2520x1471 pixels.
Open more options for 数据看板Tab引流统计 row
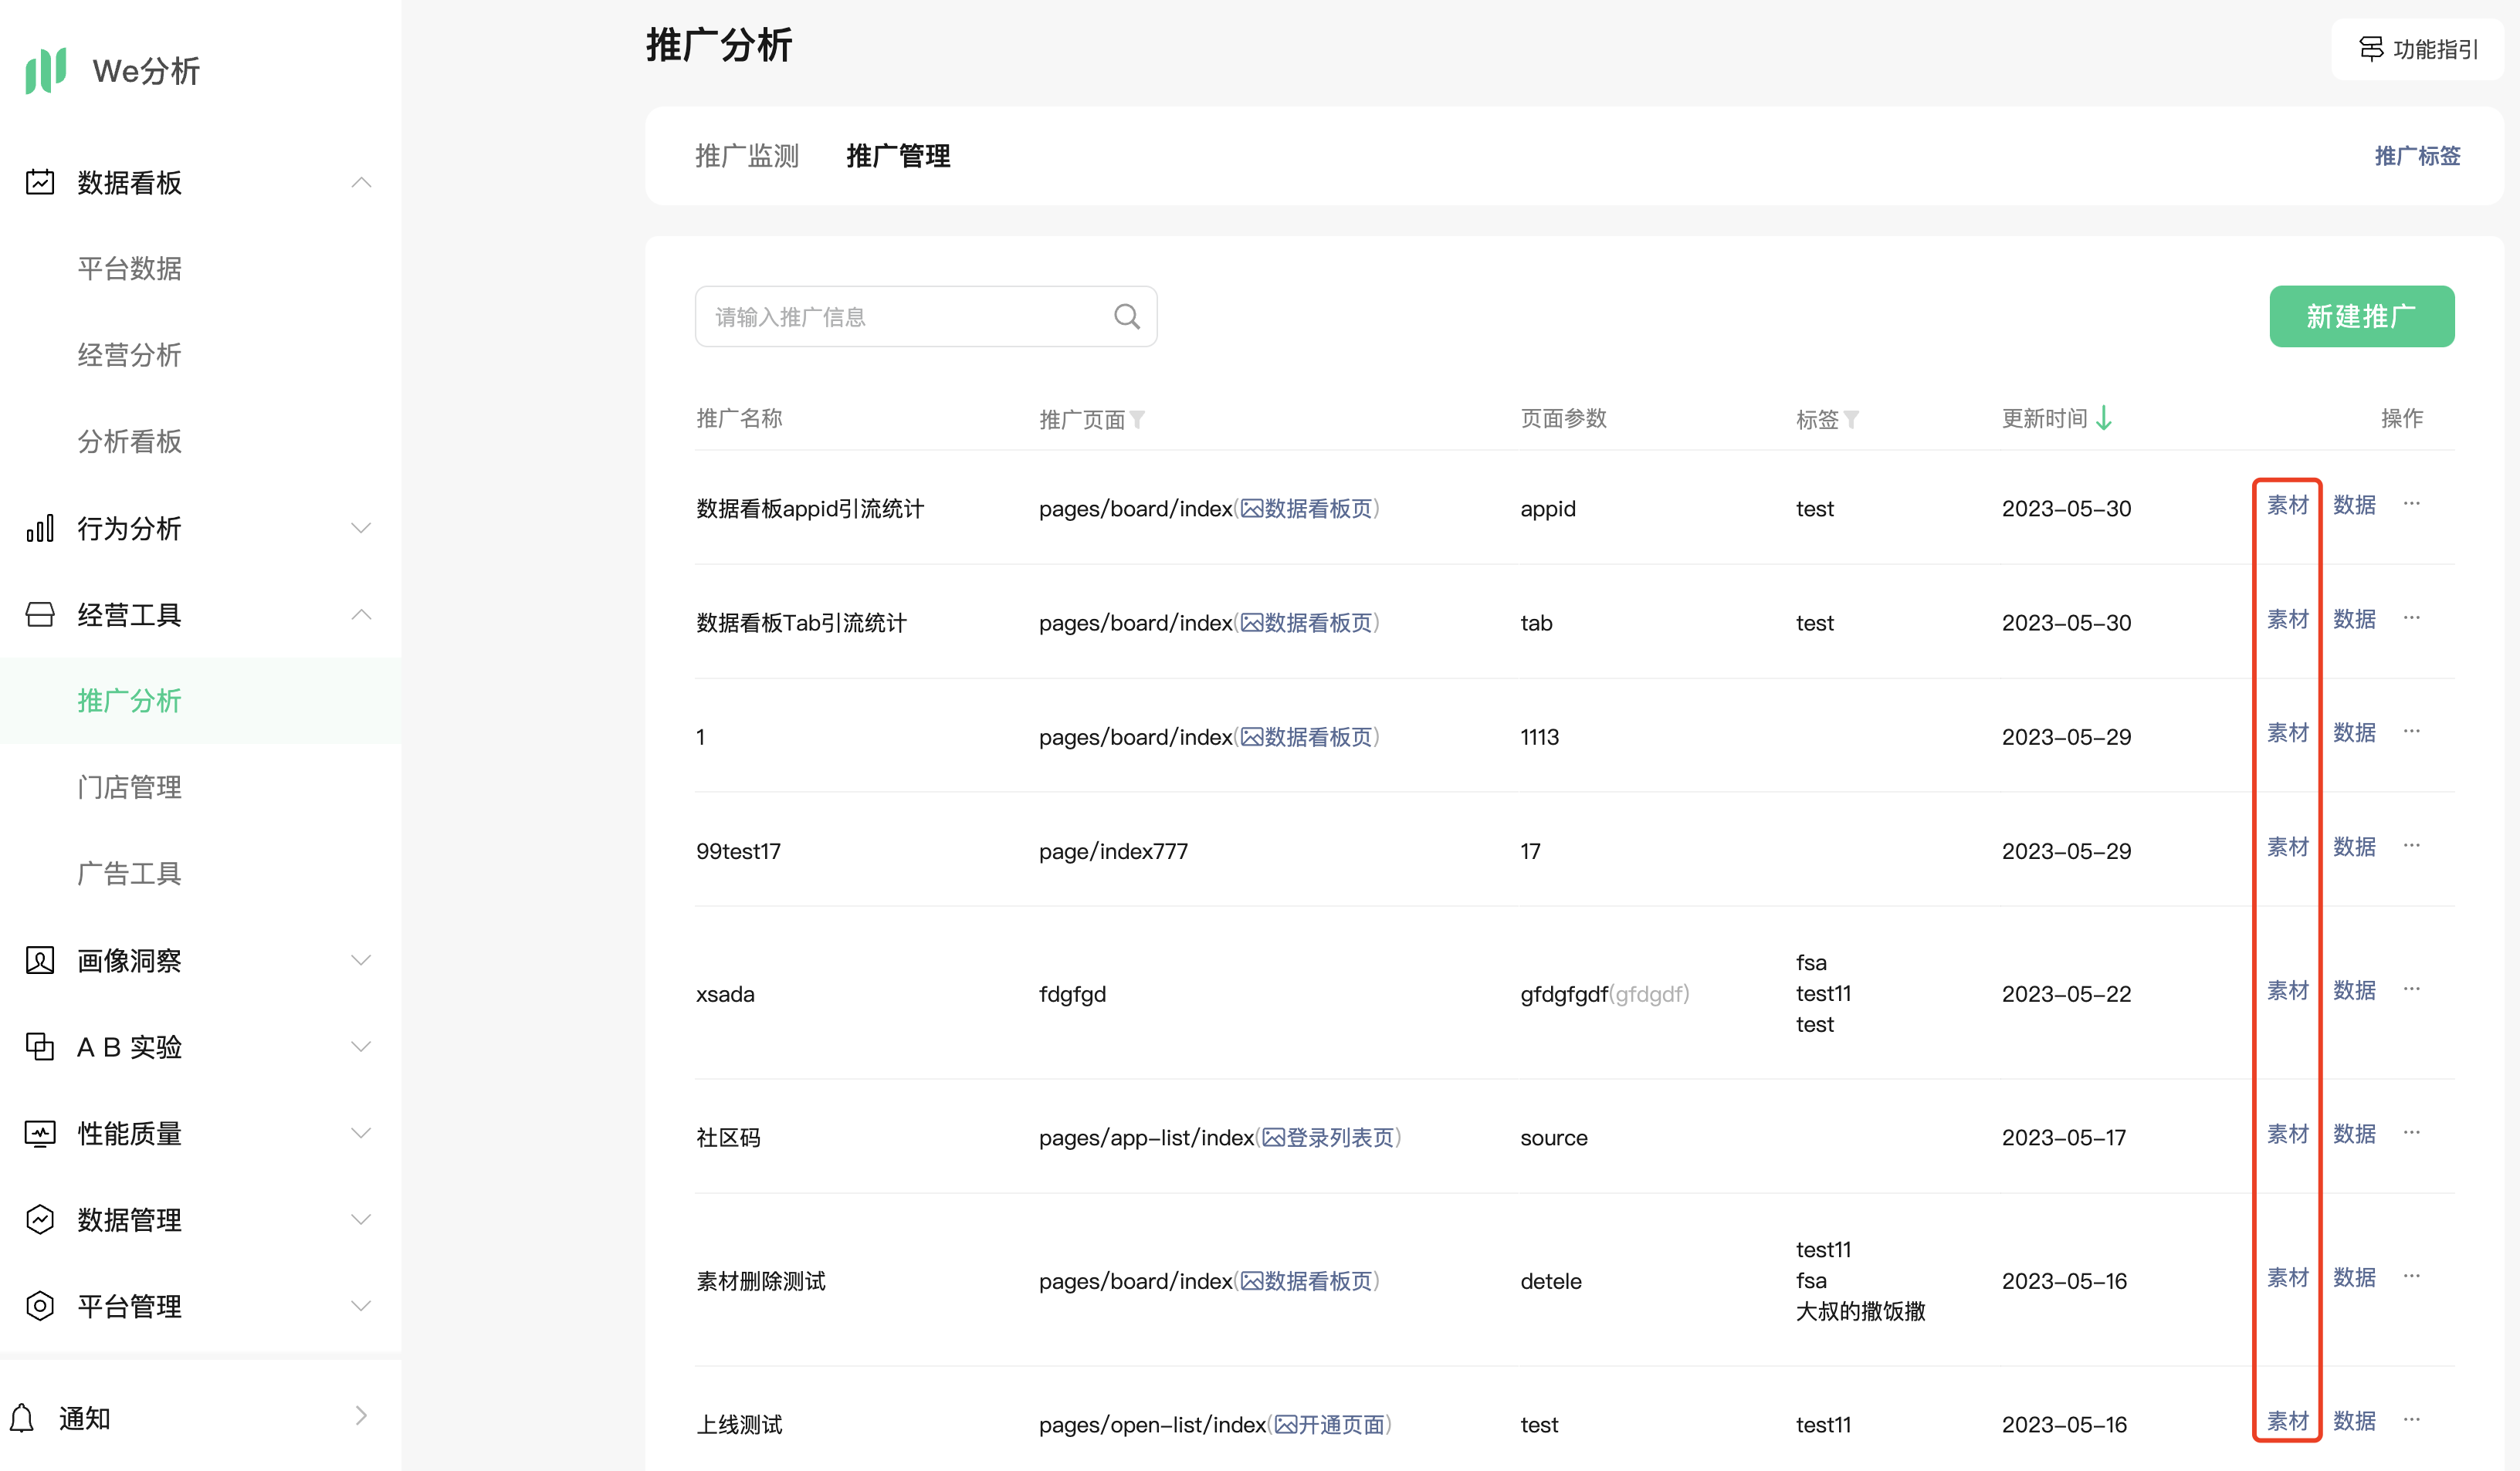2412,617
